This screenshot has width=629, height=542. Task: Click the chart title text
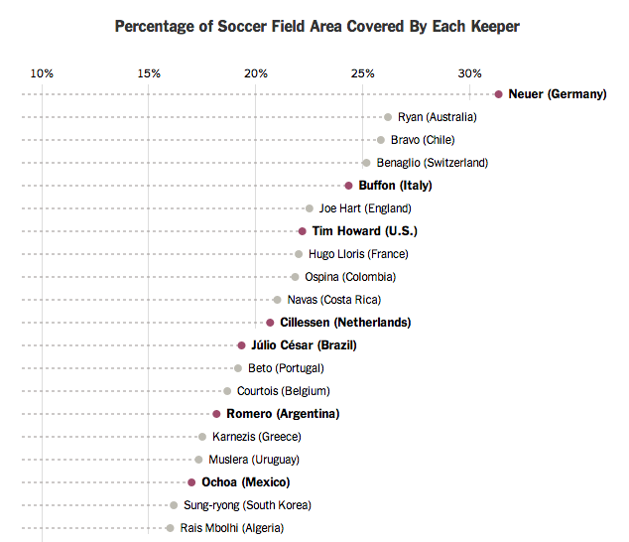(x=316, y=27)
